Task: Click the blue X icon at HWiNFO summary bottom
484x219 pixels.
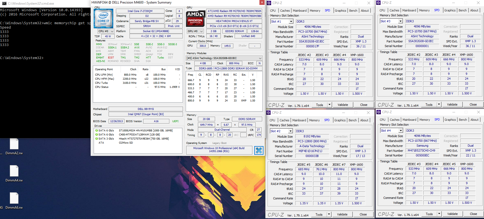Action: click(x=259, y=150)
